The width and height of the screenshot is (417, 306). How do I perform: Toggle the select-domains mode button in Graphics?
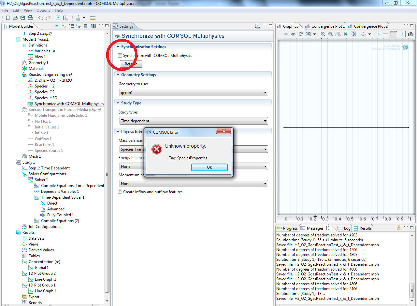[393, 34]
